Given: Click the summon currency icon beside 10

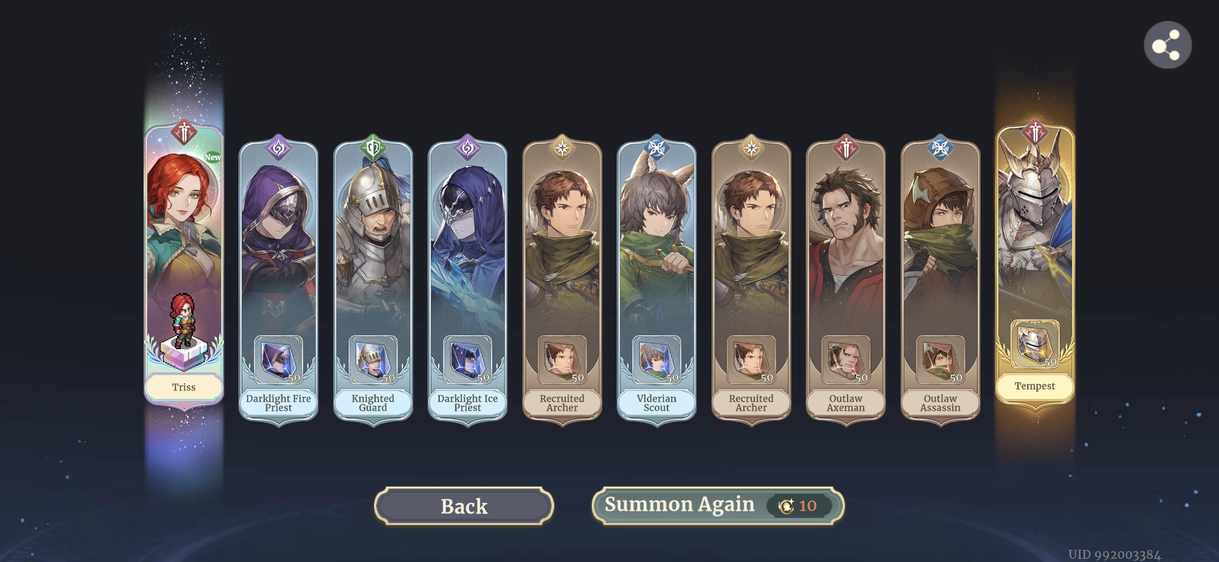Looking at the screenshot, I should tap(786, 506).
